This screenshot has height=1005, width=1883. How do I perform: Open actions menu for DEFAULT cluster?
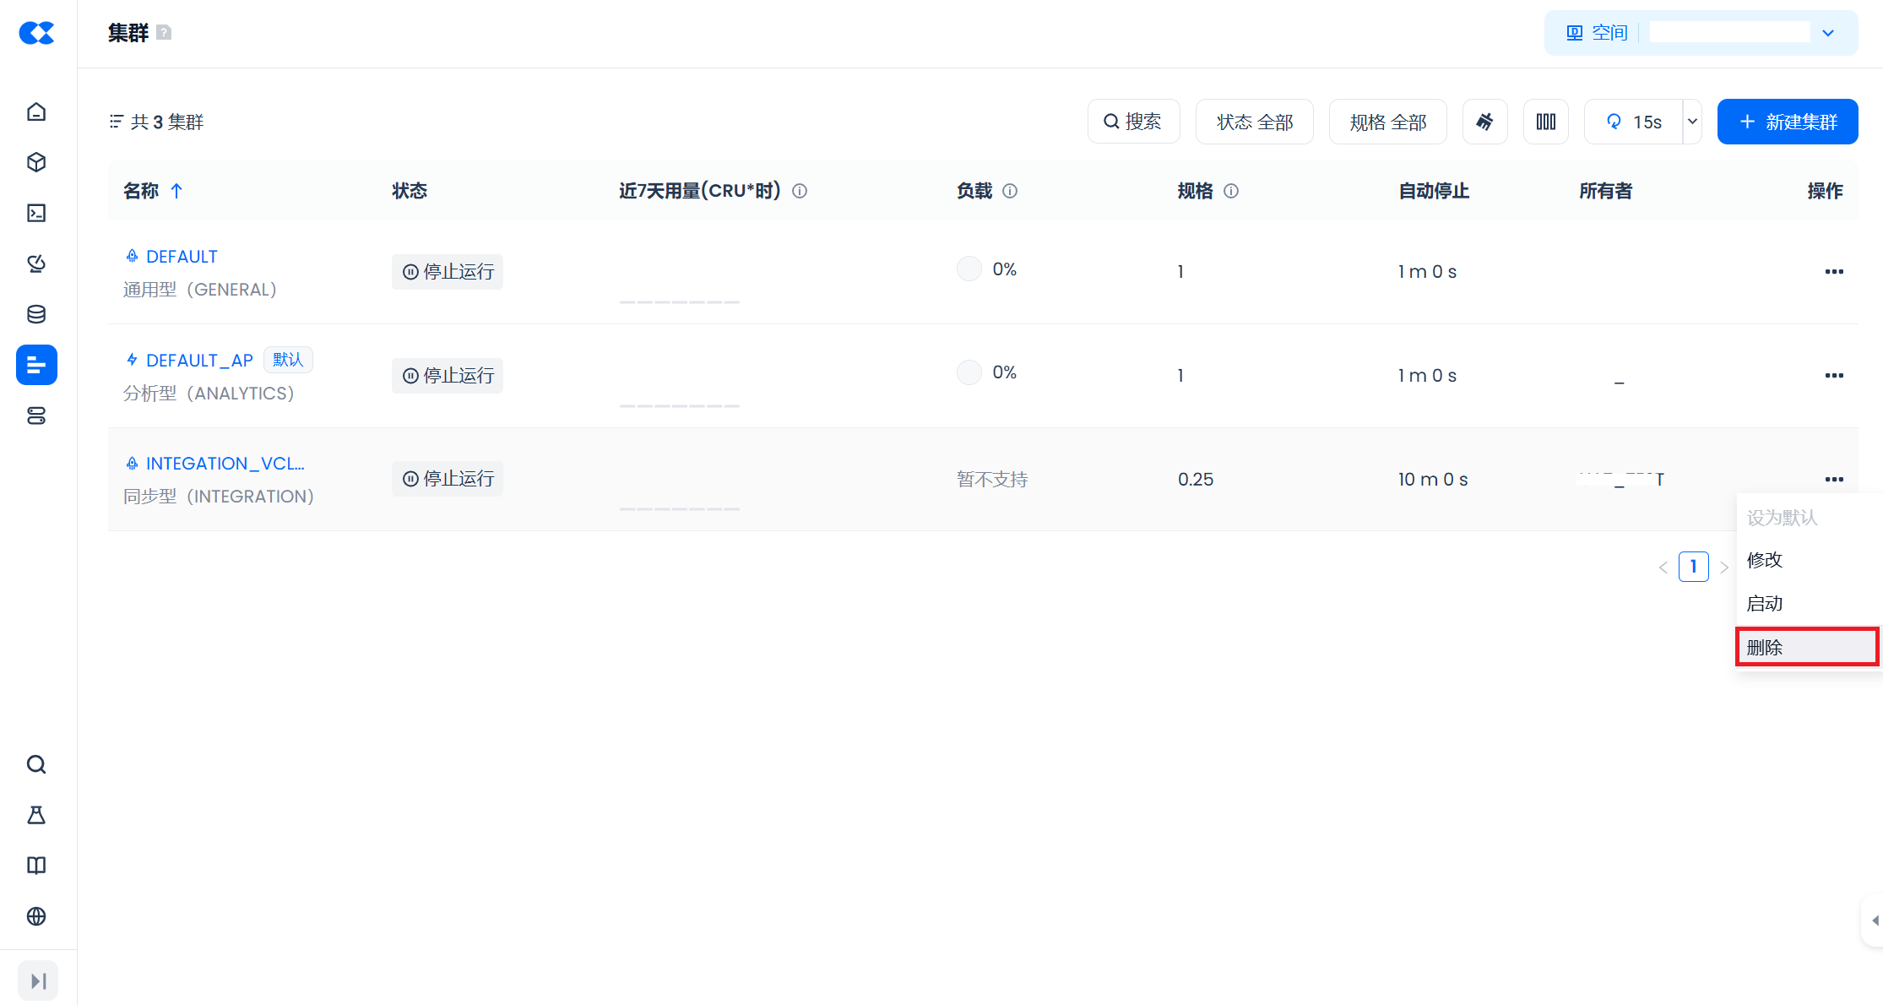[x=1833, y=272]
